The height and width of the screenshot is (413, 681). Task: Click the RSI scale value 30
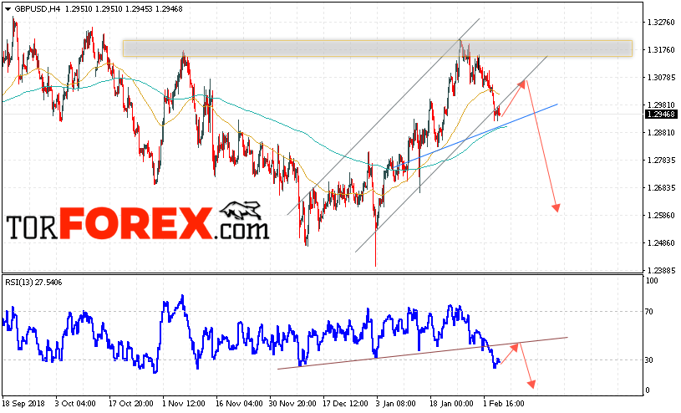(649, 360)
